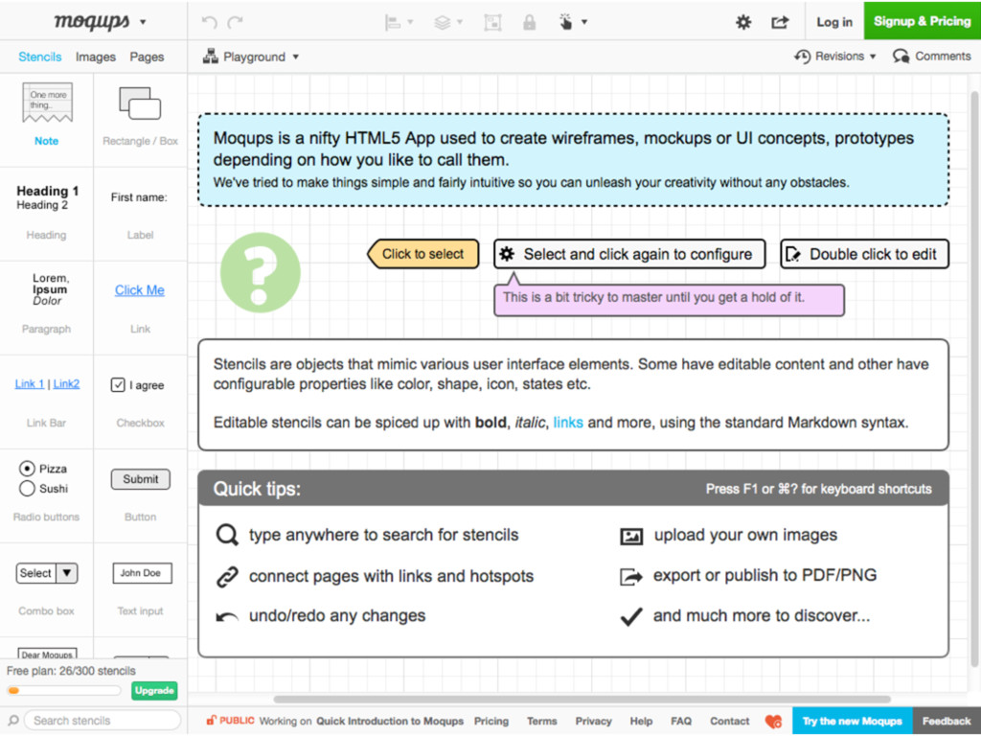The image size is (981, 736).
Task: Click the pencil edit icon in callout
Action: [x=793, y=254]
